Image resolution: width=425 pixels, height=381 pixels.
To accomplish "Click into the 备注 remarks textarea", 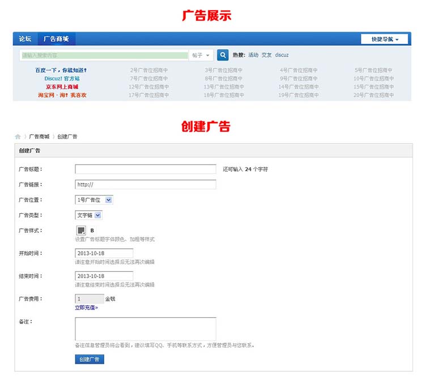I will point(146,329).
